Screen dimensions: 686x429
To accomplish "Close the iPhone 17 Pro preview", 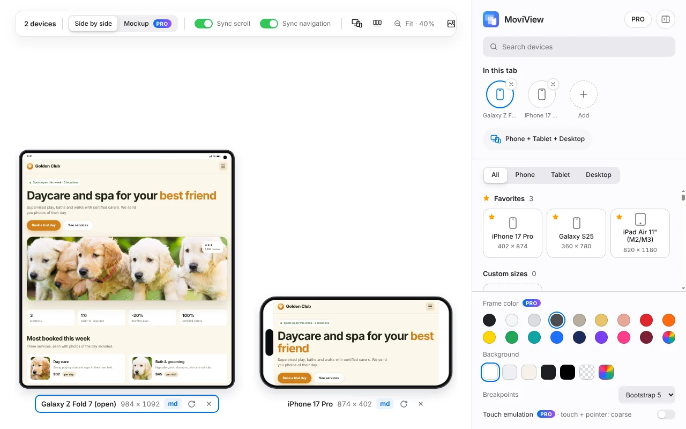I will (421, 404).
